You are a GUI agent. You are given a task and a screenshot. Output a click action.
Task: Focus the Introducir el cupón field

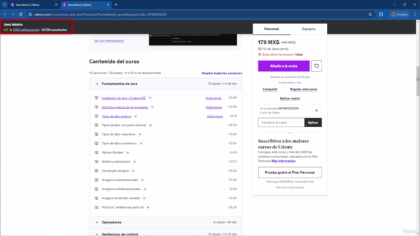pyautogui.click(x=281, y=123)
